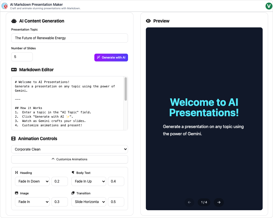The width and height of the screenshot is (273, 218).
Task: Click the AI Markdown Presentation Maker logo
Action: [5, 6]
